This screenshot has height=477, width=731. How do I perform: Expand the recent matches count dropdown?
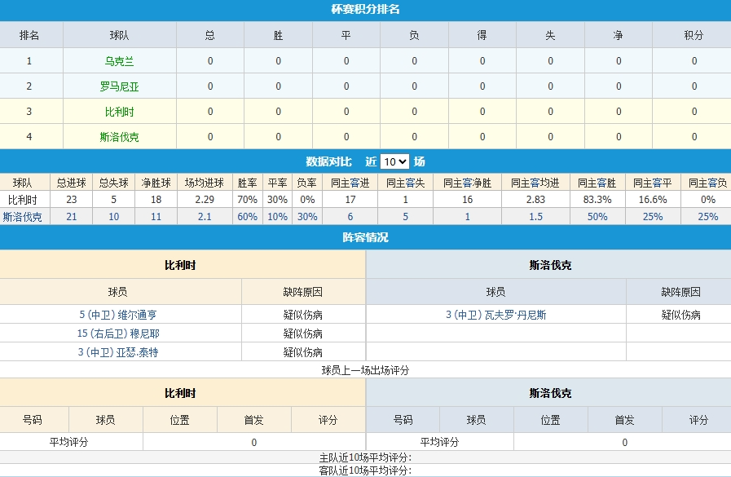(x=394, y=161)
